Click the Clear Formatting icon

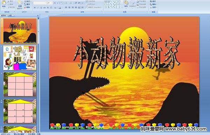point(61,3)
